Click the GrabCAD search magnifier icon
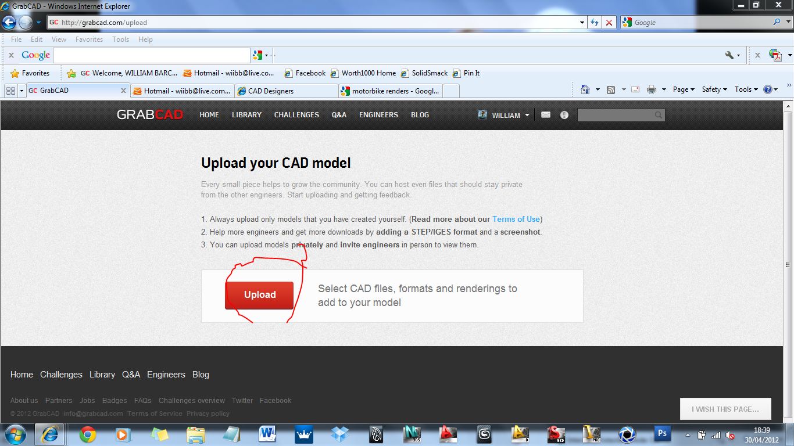 (x=659, y=115)
